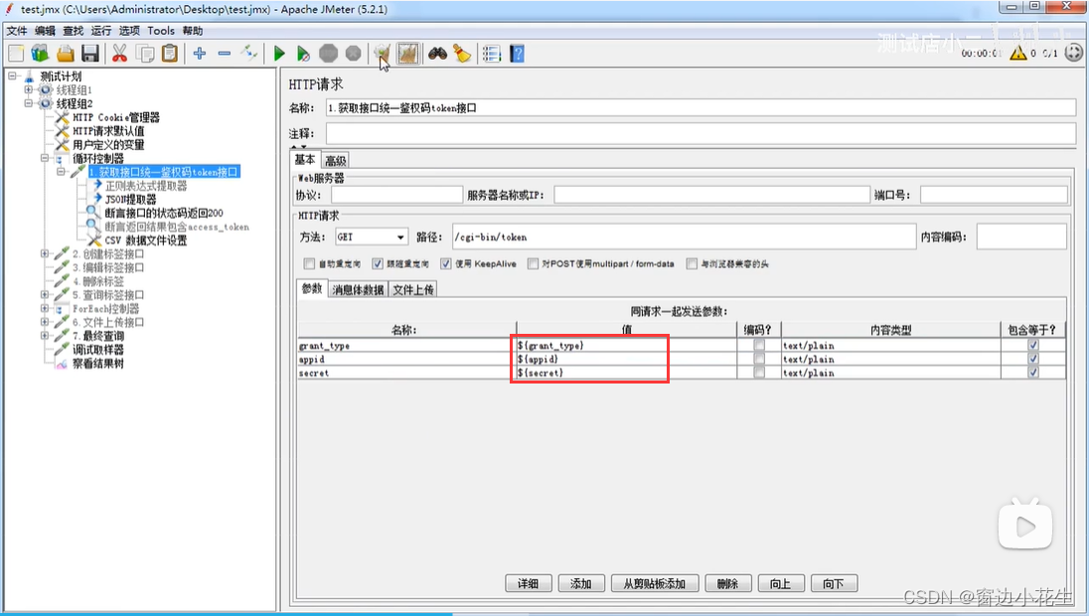Viewport: 1089px width, 616px height.
Task: Click the Toggle enable/disable toolbar icon
Action: pos(248,54)
